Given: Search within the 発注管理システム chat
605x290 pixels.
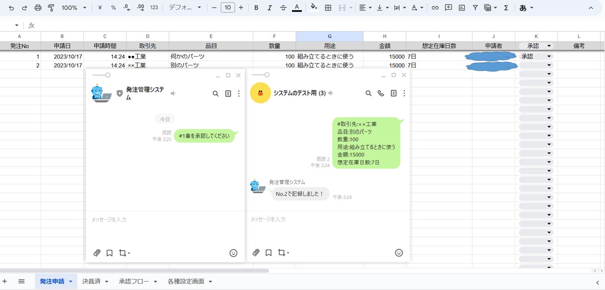Looking at the screenshot, I should [216, 93].
